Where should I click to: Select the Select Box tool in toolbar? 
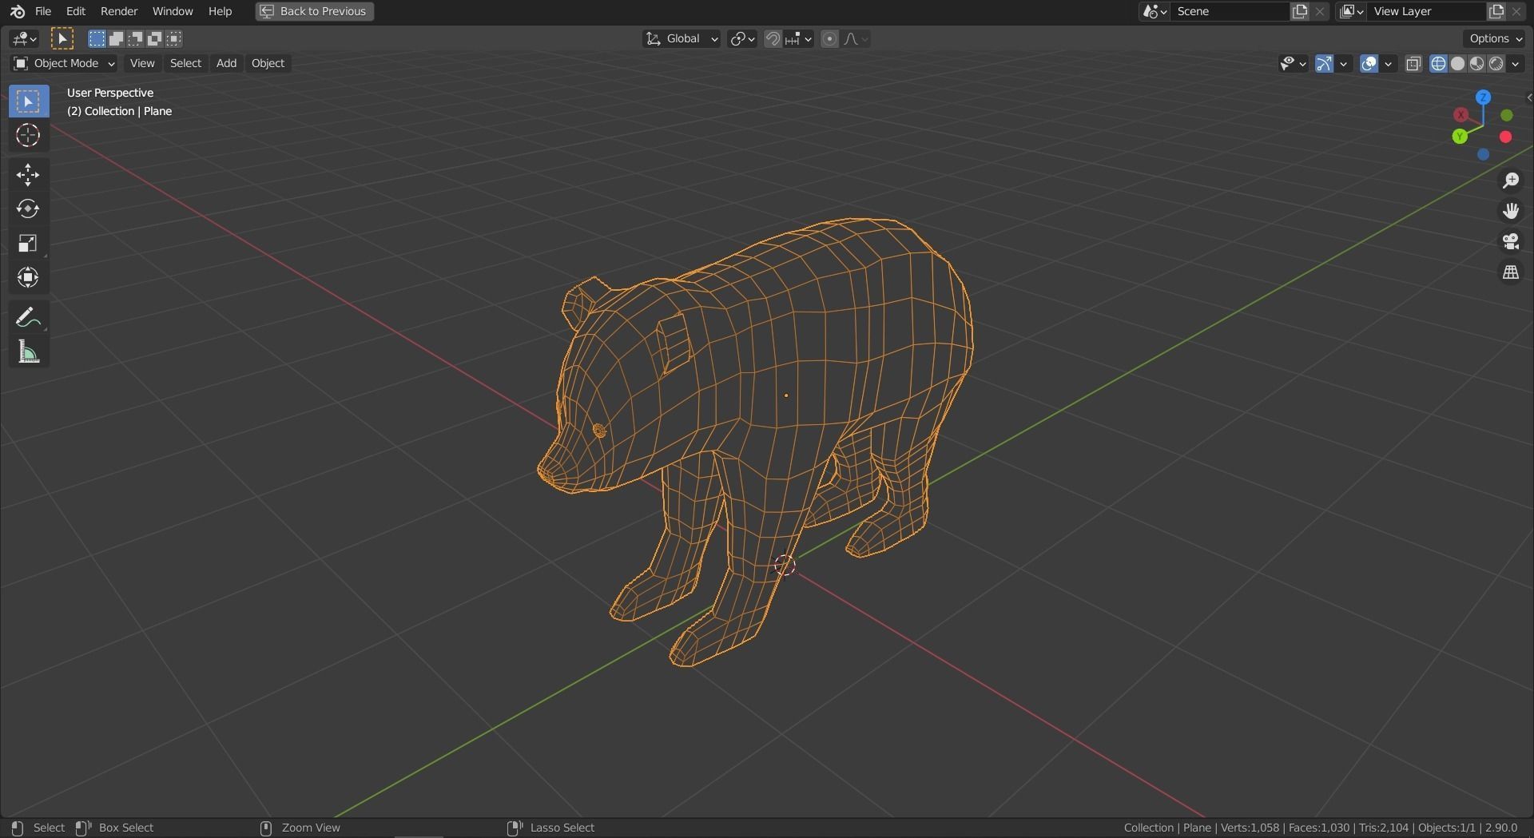29,101
